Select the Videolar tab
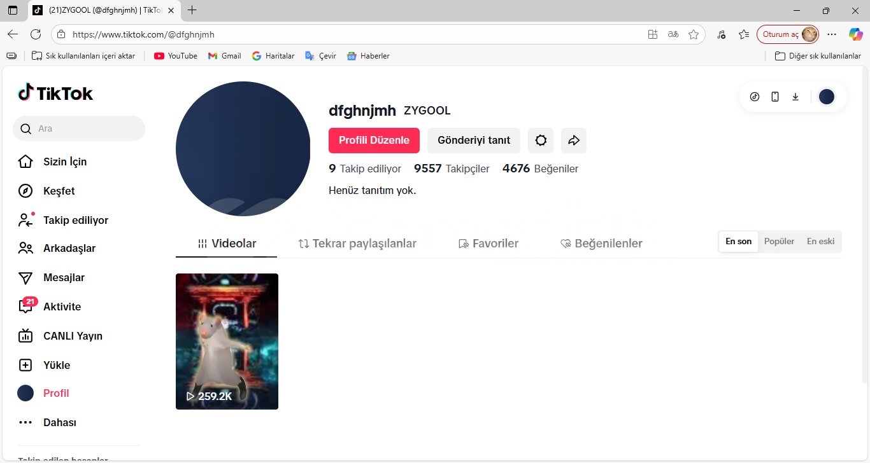This screenshot has height=463, width=870. click(227, 244)
